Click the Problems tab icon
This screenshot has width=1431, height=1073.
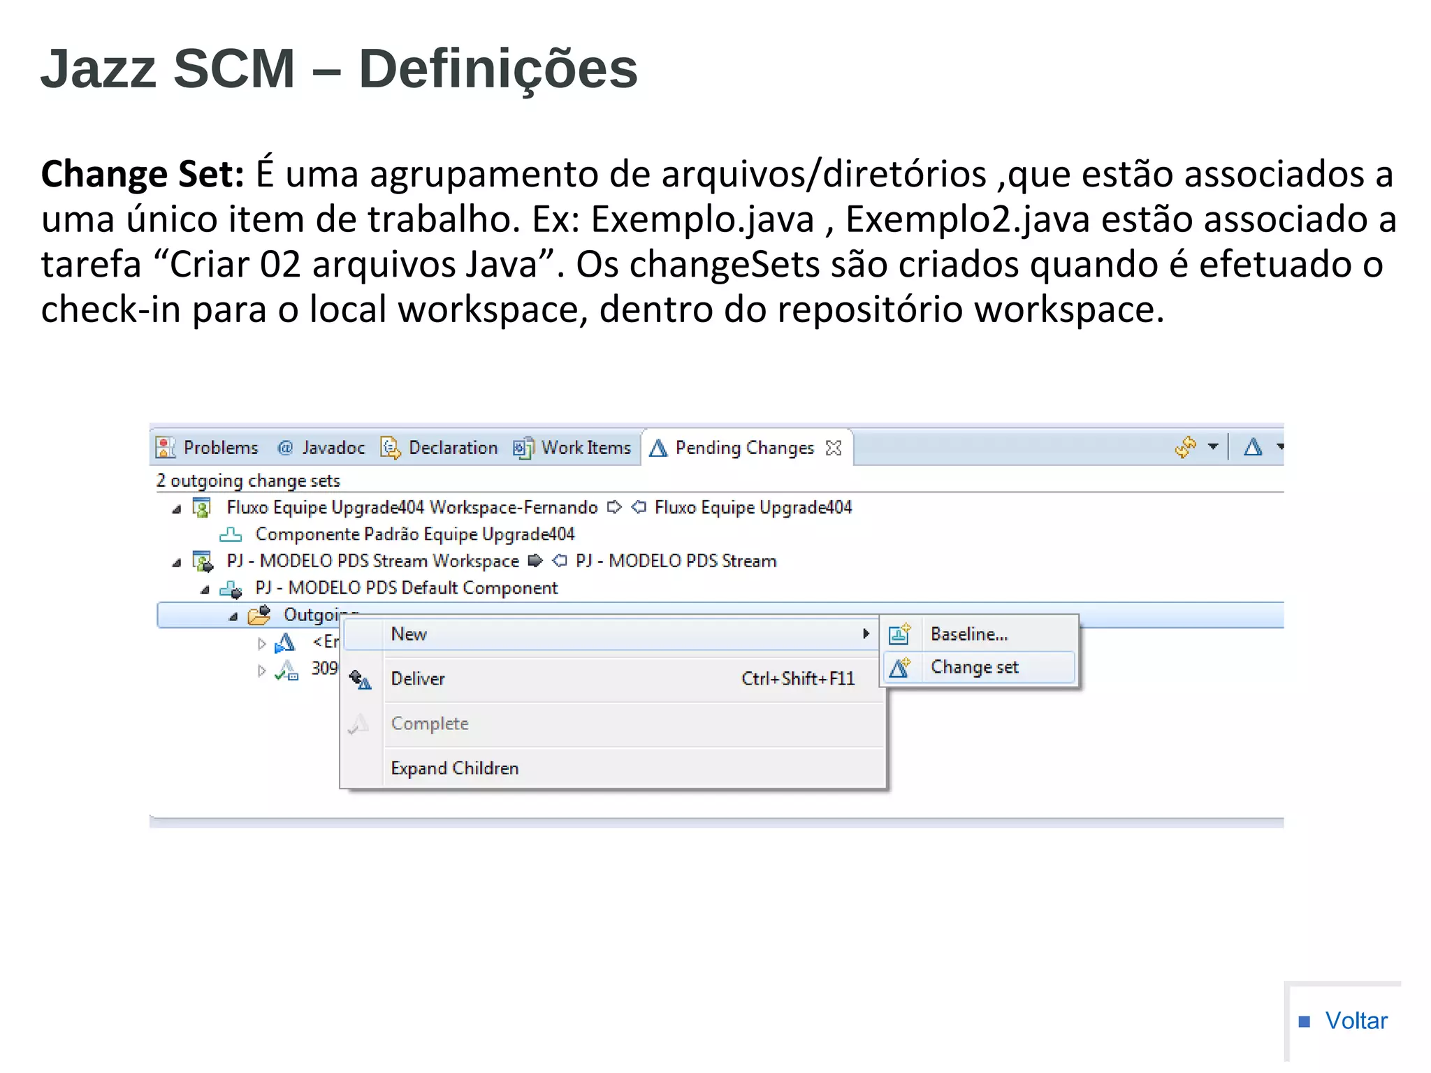point(166,448)
